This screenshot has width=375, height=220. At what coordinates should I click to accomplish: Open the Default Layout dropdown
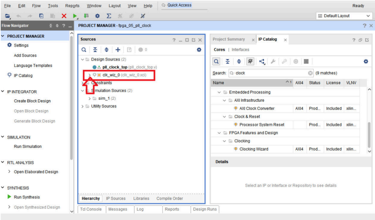(x=344, y=16)
